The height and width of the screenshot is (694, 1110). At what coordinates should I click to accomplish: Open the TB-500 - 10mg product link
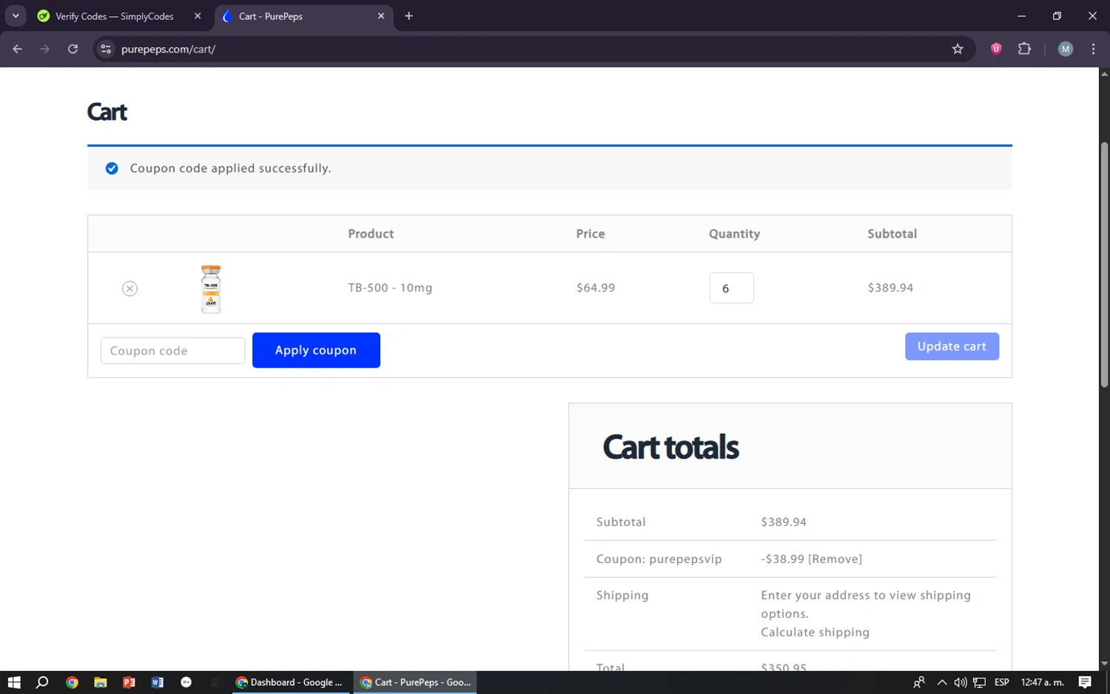(390, 288)
